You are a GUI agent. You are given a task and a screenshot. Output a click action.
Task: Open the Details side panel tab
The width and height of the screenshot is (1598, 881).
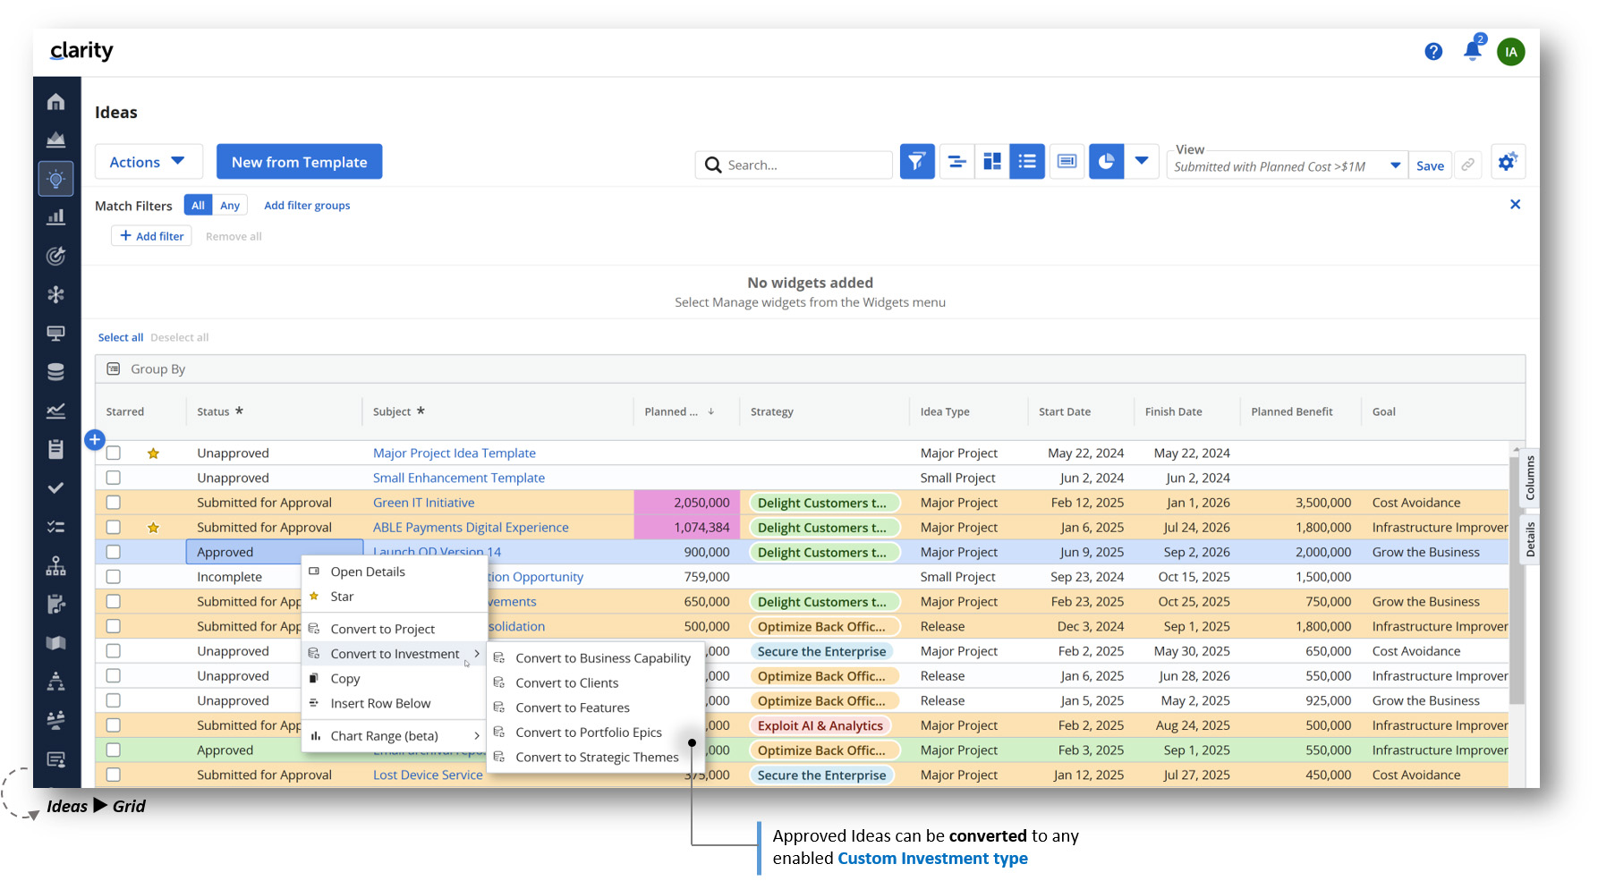point(1530,539)
